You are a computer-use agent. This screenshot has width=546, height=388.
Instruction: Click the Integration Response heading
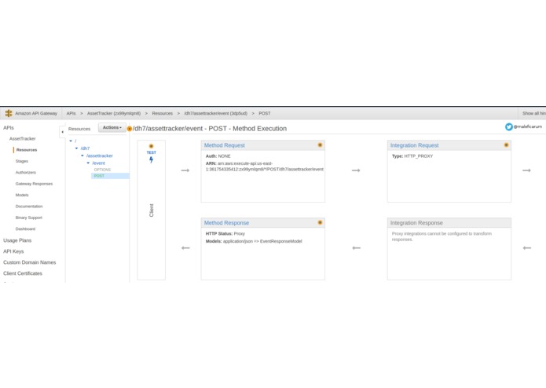[416, 223]
